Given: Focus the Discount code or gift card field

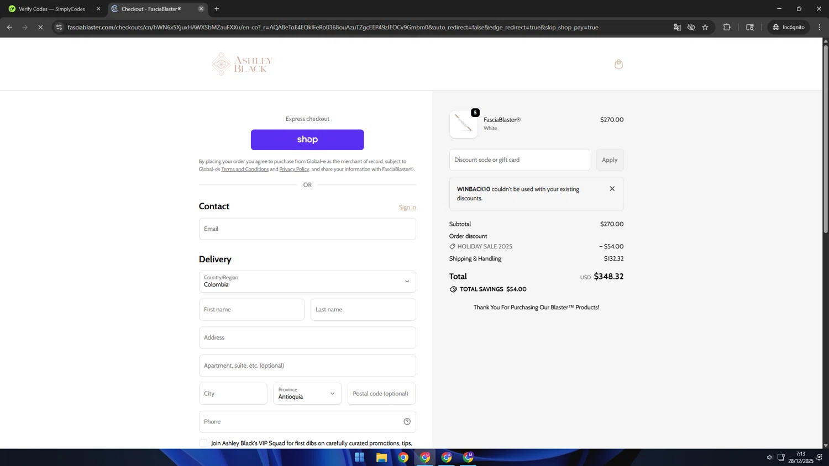Looking at the screenshot, I should (x=520, y=160).
